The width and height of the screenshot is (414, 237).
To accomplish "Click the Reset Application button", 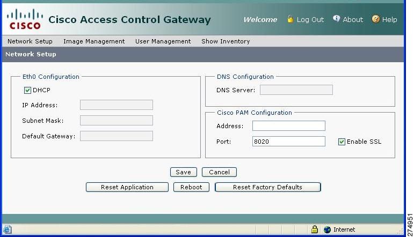I will coord(127,187).
